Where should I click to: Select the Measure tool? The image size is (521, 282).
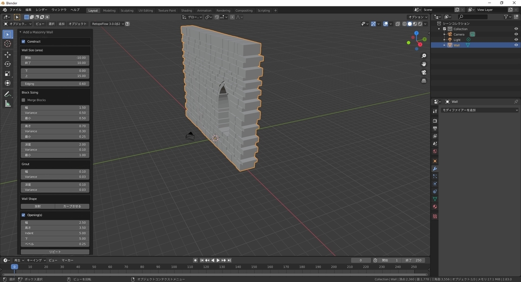7,104
